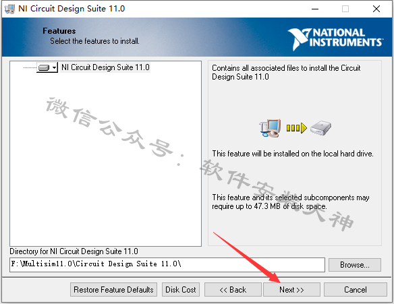Screen dimensions: 394x304
Task: Click the National Instruments logo
Action: pos(335,38)
